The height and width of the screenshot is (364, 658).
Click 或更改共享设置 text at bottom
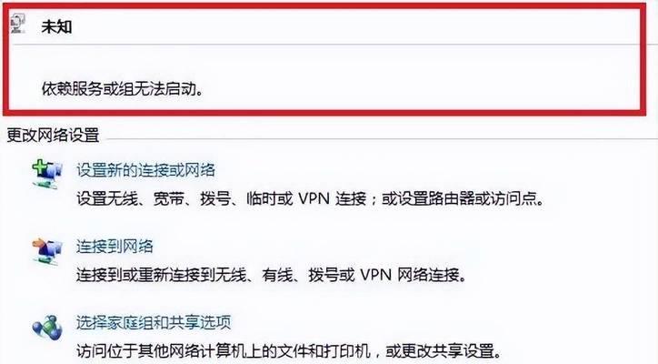coord(444,349)
